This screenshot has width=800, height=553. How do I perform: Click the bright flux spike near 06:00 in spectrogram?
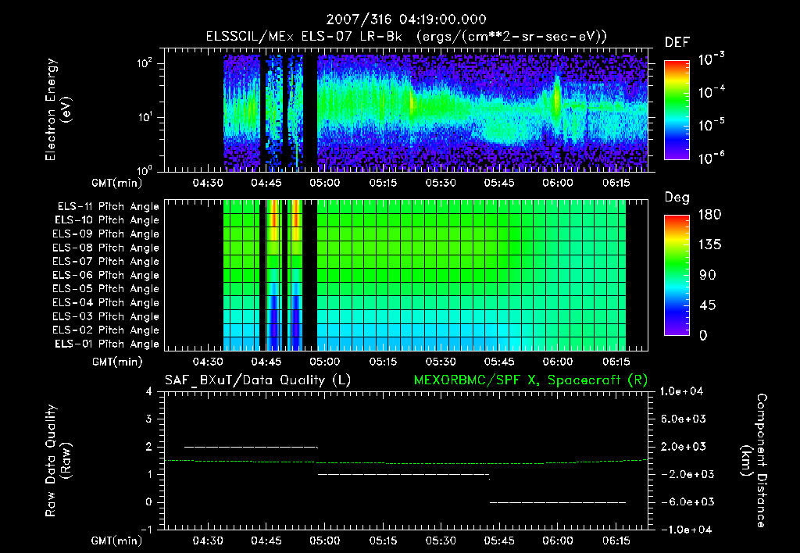click(x=557, y=97)
